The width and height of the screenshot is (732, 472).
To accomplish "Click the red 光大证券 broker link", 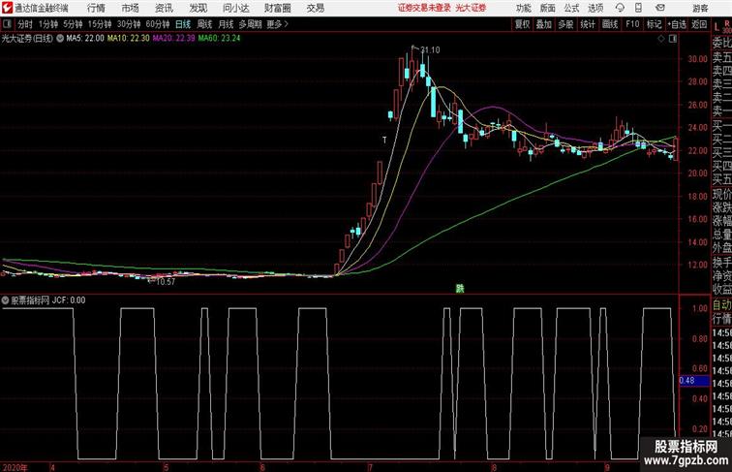I will [x=471, y=8].
